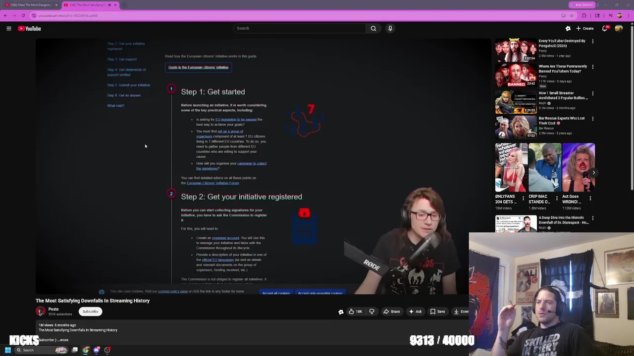The image size is (634, 356).
Task: Click the Chrome profile avatar
Action: pos(619,15)
